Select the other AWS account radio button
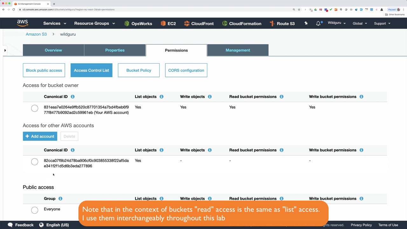 [35, 162]
